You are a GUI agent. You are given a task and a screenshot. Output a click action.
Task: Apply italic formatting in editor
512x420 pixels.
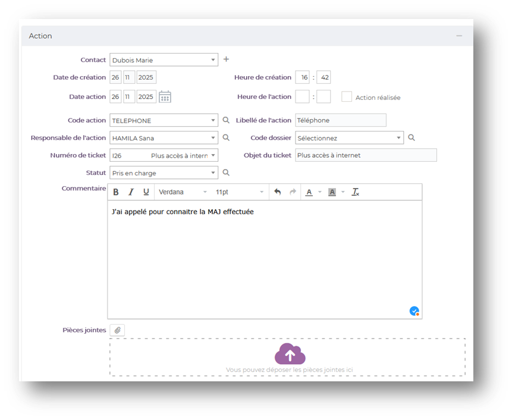(x=131, y=192)
